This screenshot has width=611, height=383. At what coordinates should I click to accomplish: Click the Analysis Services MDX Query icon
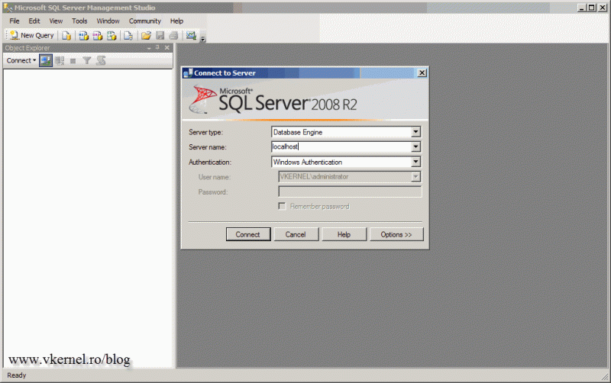pos(83,35)
